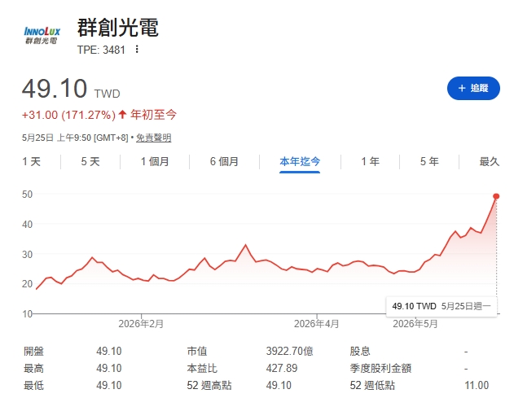514x420 pixels.
Task: Click the 52 週高點 label
Action: click(x=209, y=385)
